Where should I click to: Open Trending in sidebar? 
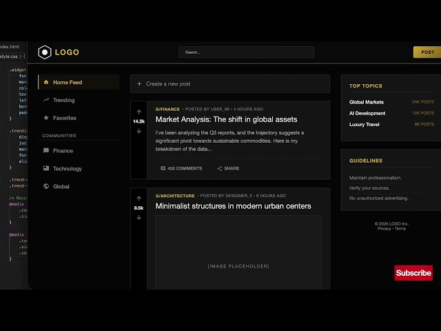(x=79, y=100)
